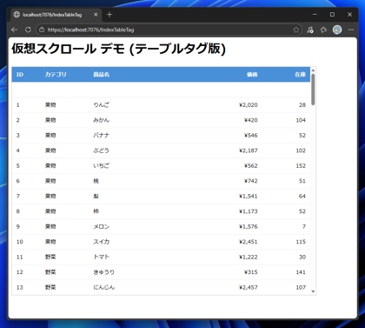The image size is (365, 328).
Task: Click the いちご product name cell
Action: (x=101, y=166)
